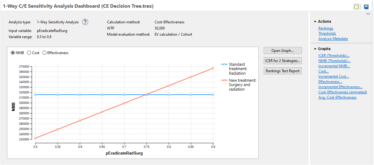Open the ICER (Thresholds) graph link
The height and width of the screenshot is (165, 374).
(334, 56)
